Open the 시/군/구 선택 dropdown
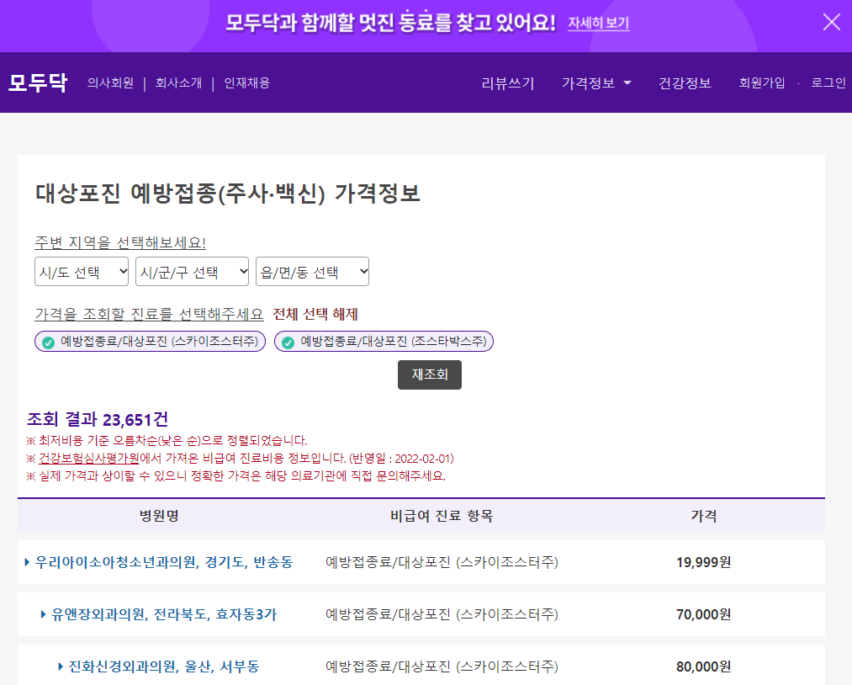The width and height of the screenshot is (852, 685). coord(192,271)
